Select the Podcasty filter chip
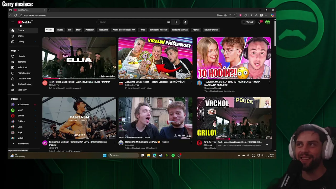Viewport: 336px width, 189px height. pyautogui.click(x=90, y=30)
